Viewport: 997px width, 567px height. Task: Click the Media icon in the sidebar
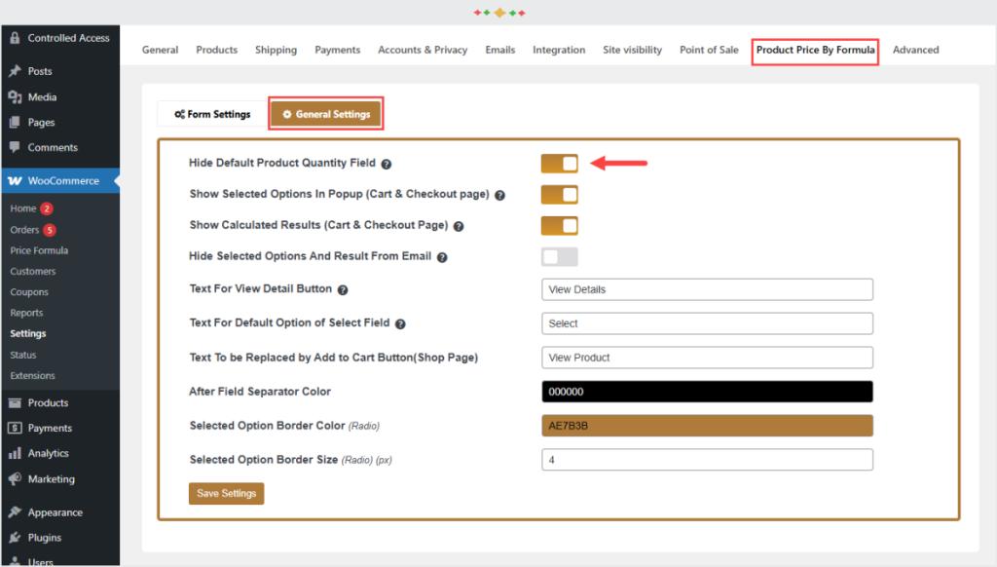[15, 96]
